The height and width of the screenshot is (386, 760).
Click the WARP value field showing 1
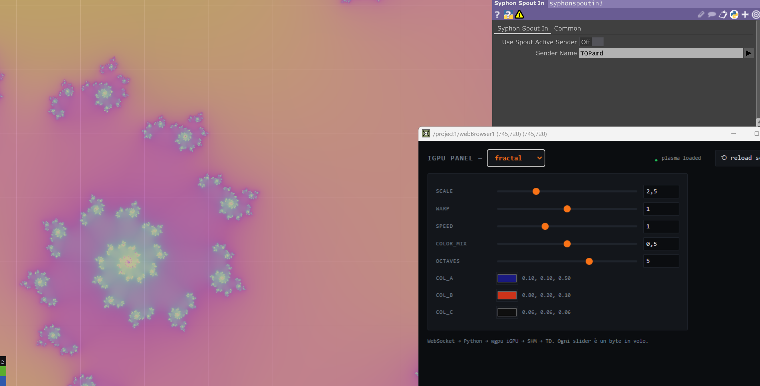click(x=661, y=209)
